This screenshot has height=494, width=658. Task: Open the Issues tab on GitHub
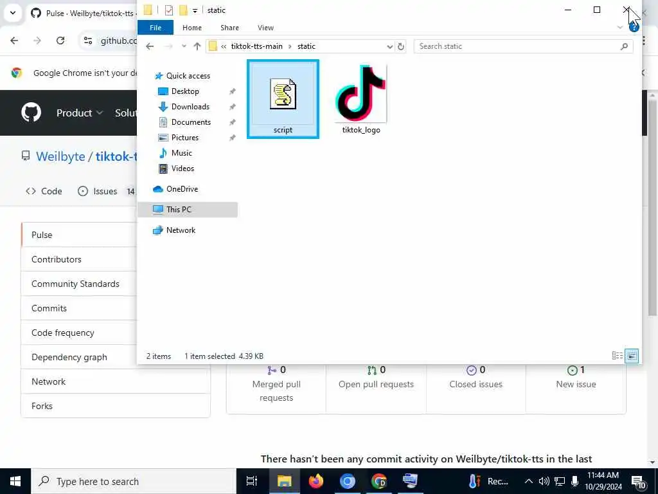(x=107, y=191)
